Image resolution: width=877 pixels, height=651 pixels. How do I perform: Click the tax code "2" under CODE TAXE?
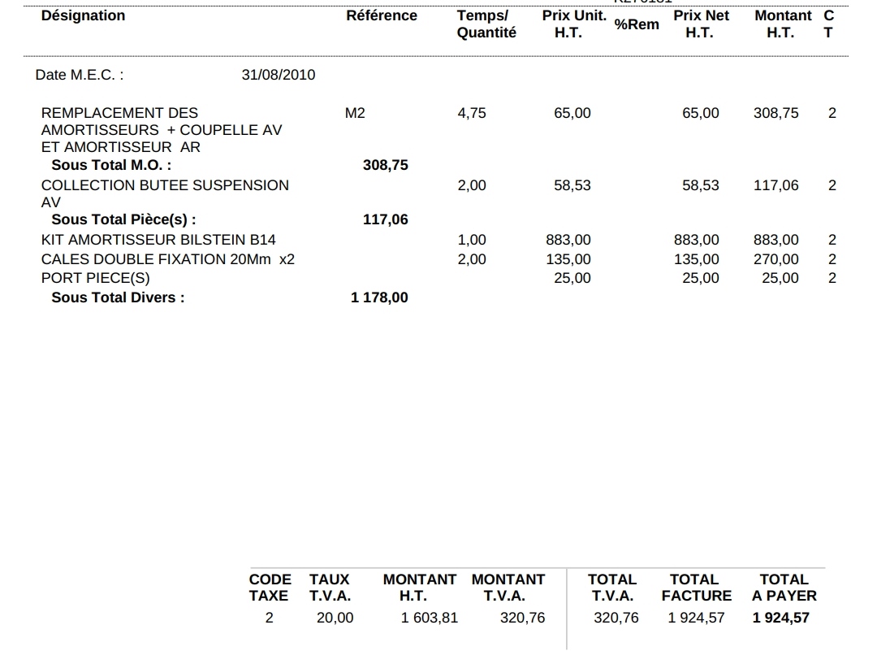(269, 618)
